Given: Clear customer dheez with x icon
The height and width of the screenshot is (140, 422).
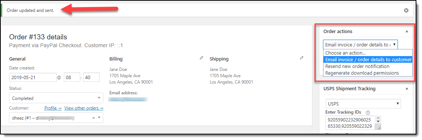Looking at the screenshot, I should tap(93, 117).
